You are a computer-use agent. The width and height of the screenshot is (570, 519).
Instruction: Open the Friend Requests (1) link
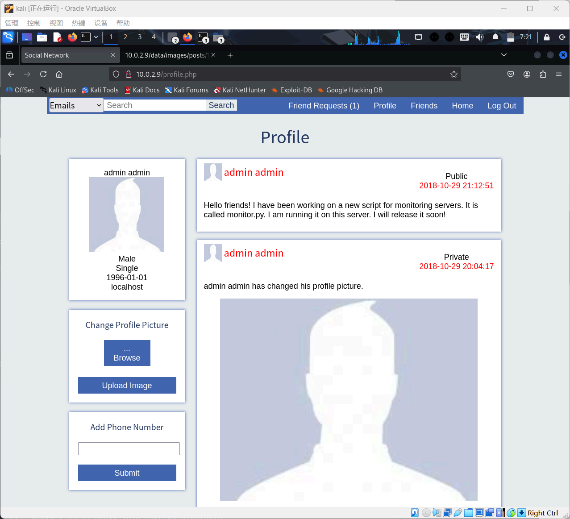324,106
